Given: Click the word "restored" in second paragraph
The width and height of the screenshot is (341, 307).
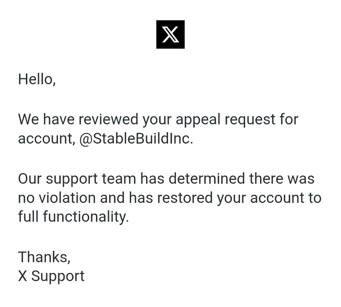Looking at the screenshot, I should click(x=185, y=197).
